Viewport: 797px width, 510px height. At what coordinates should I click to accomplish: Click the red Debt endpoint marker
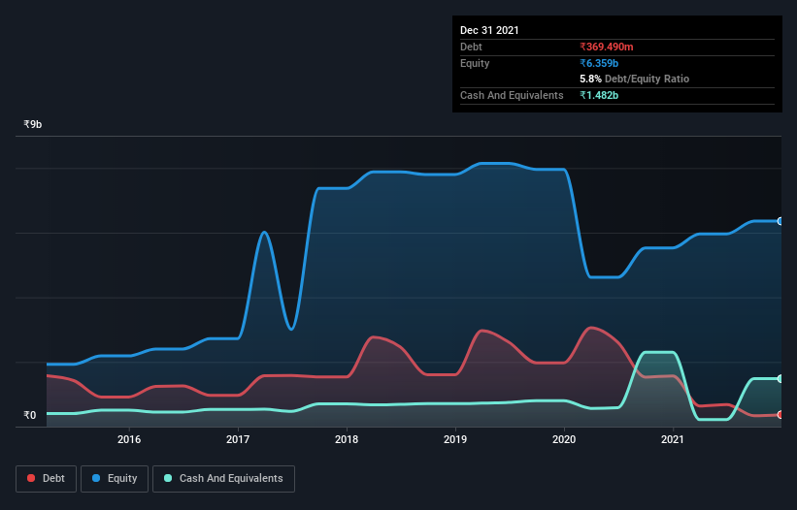[780, 415]
